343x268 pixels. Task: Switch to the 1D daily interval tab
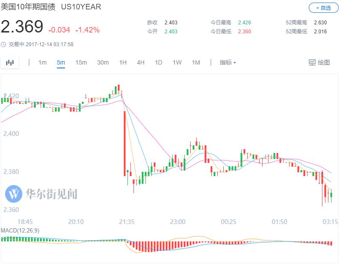[x=159, y=63]
